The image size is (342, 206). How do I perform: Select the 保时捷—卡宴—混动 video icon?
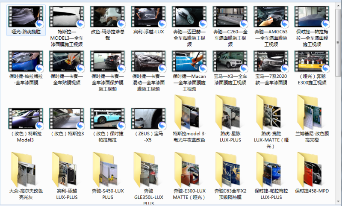148,62
